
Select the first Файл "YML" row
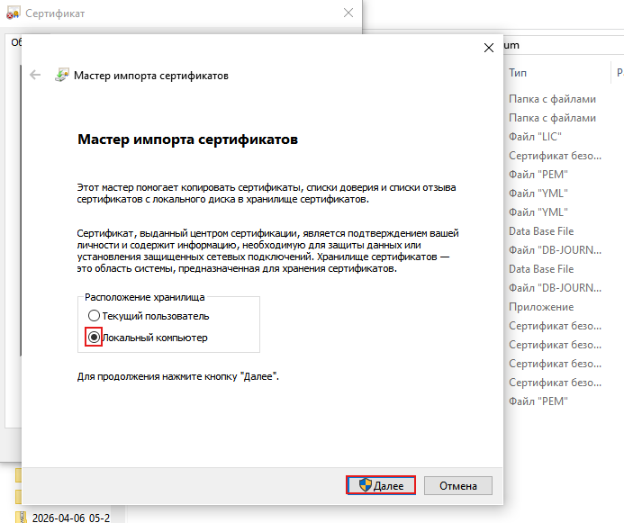[x=538, y=194]
